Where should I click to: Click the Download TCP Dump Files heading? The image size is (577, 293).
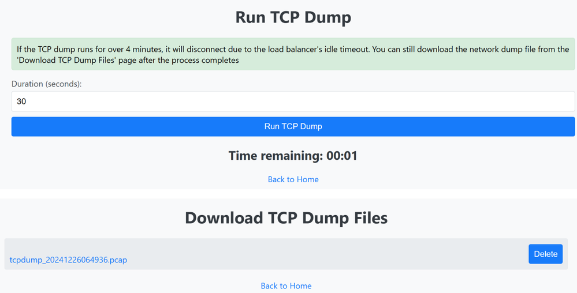coord(286,217)
